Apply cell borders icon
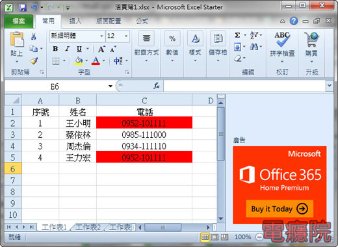This screenshot has width=338, height=247. pyautogui.click(x=56, y=61)
